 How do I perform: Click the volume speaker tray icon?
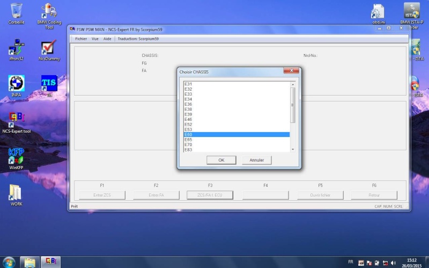pos(393,263)
